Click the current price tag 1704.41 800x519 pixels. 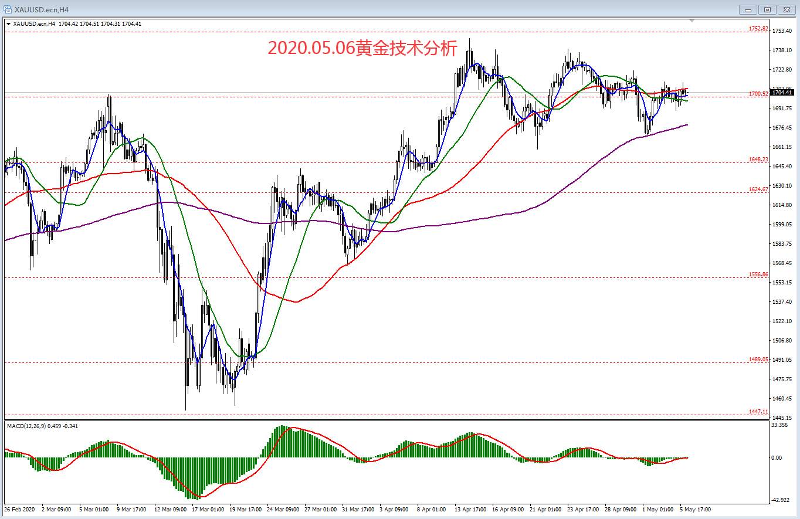coord(783,93)
